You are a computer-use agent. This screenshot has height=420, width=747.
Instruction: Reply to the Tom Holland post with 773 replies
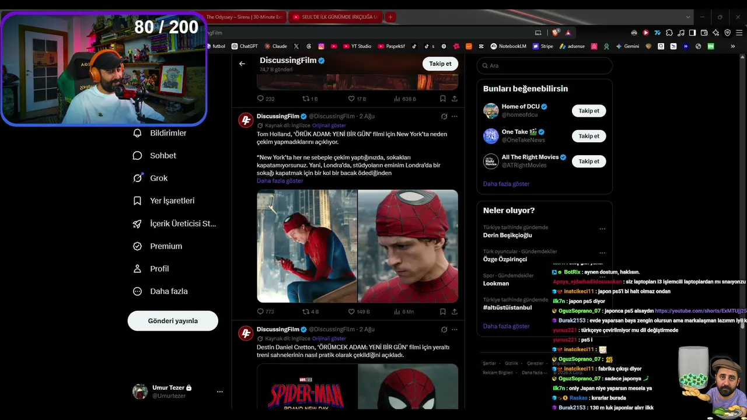[x=266, y=311]
